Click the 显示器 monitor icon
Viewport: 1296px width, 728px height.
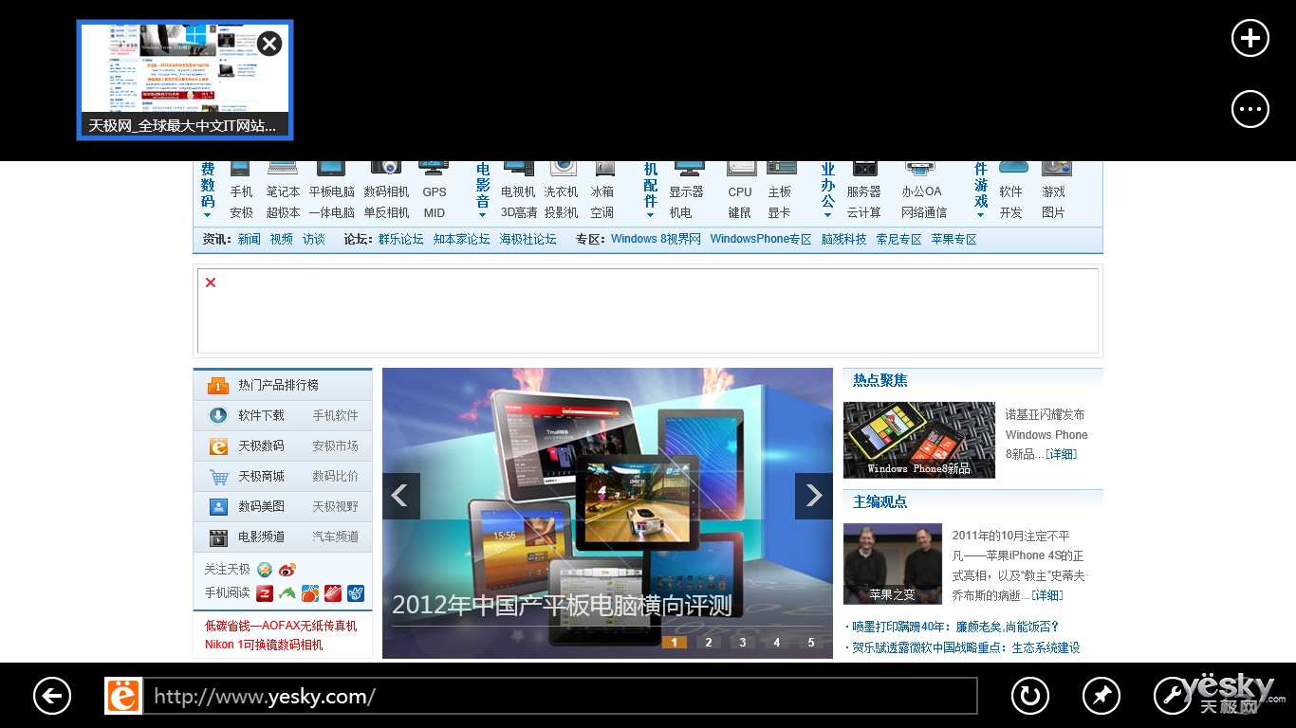(x=688, y=168)
